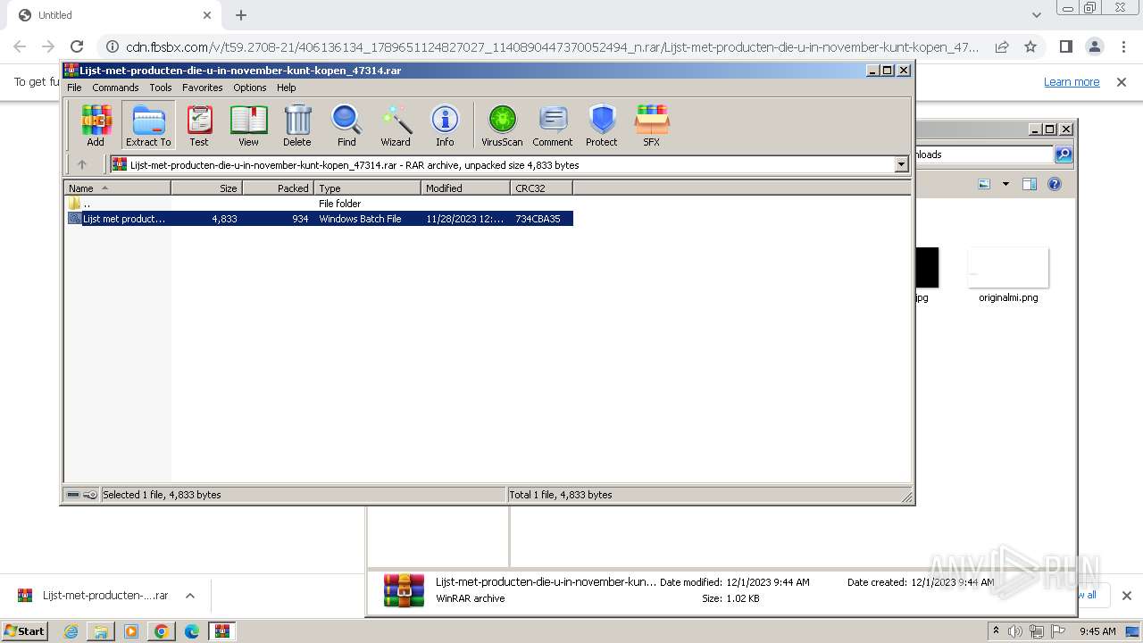Show archive Info

pyautogui.click(x=445, y=125)
